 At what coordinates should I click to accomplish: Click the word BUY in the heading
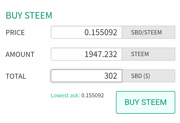14,15
